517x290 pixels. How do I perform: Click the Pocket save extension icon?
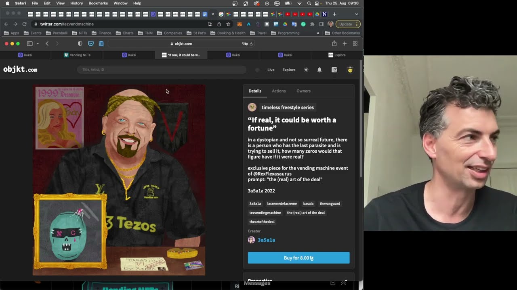point(91,43)
